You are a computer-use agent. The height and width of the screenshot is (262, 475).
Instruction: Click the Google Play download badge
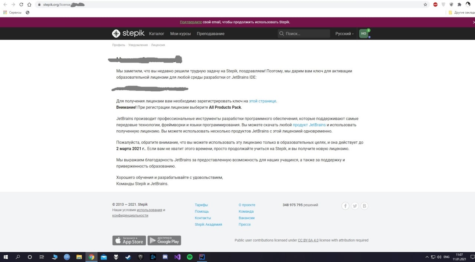click(164, 240)
